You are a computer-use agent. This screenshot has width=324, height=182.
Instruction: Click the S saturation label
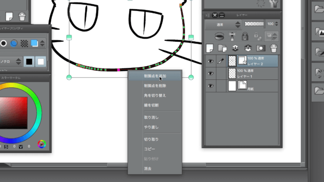pyautogui.click(x=6, y=146)
